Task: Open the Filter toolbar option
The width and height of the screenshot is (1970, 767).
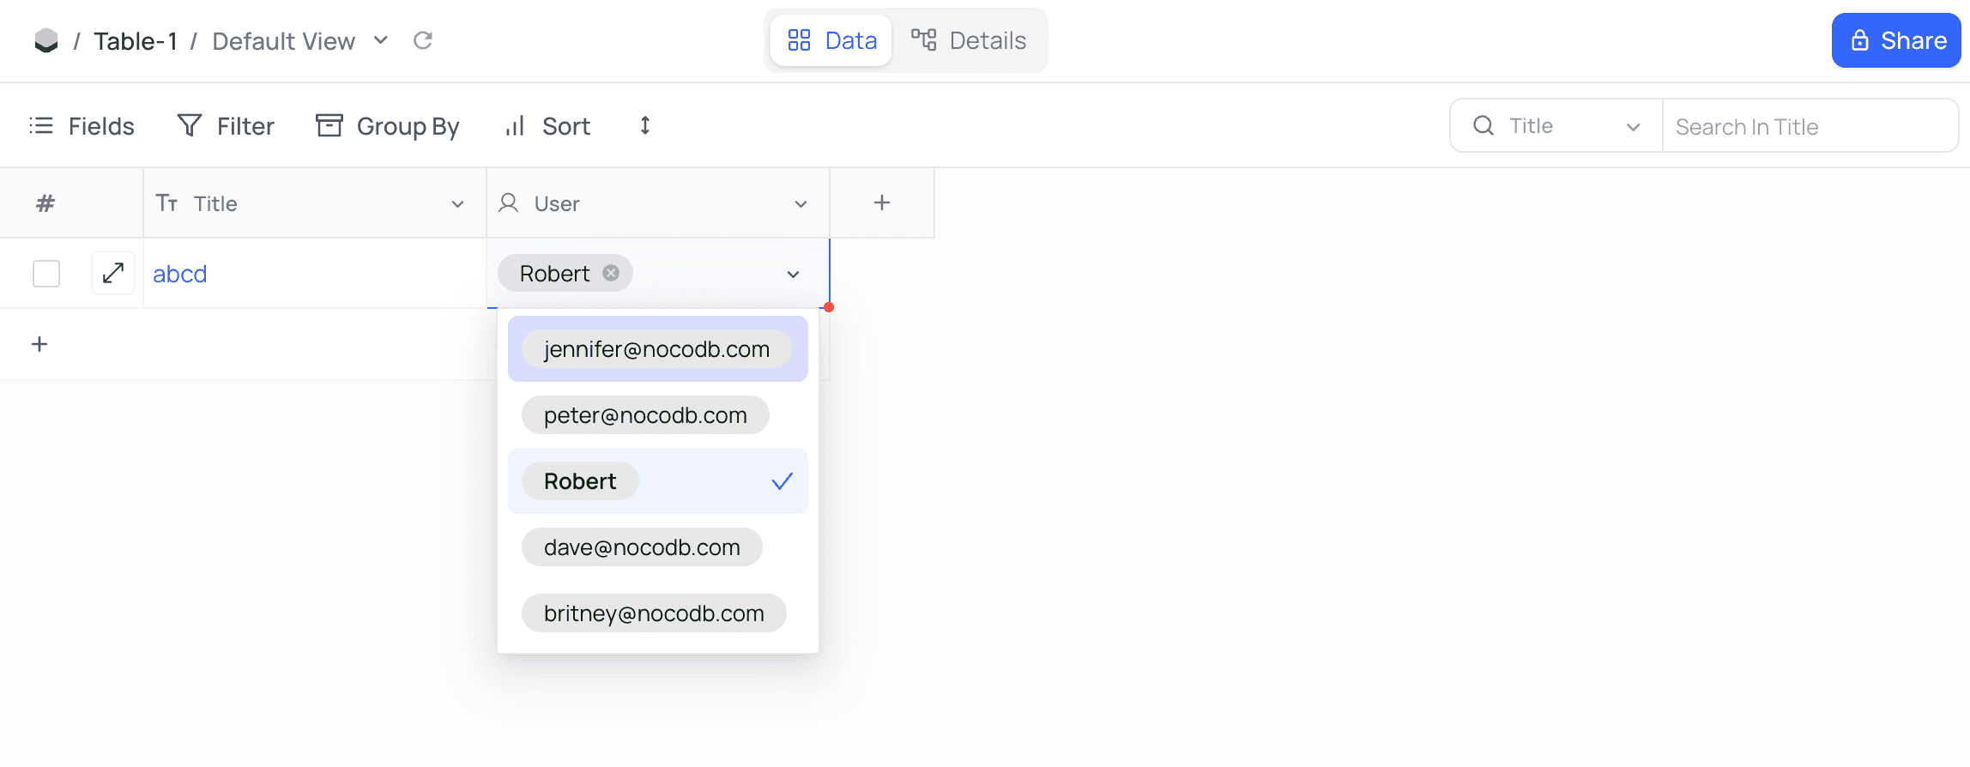Action: (x=226, y=126)
